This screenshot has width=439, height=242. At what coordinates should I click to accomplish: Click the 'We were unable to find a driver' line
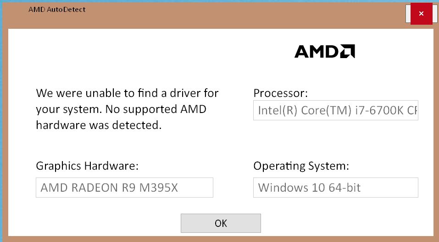pyautogui.click(x=127, y=93)
